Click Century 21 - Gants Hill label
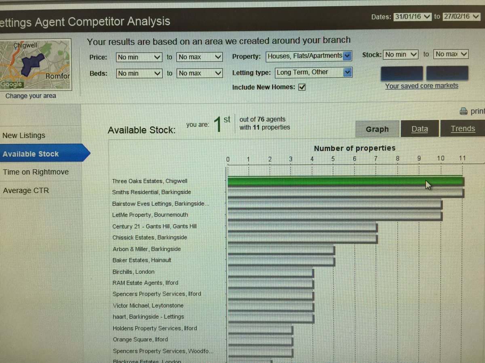This screenshot has height=363, width=485. coord(154,226)
